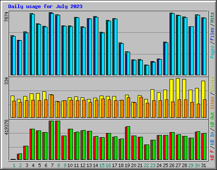
Task: Click day label 21 on the x-axis
Action: coord(140,165)
